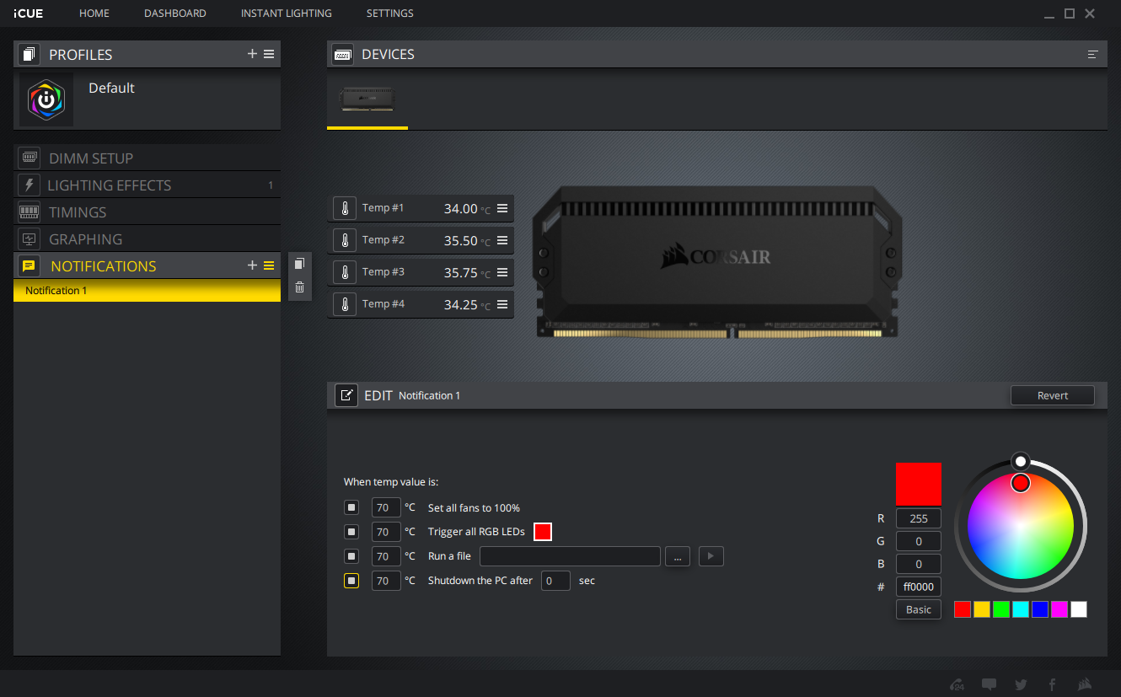This screenshot has height=697, width=1121.
Task: Open Lighting Effects section
Action: (147, 185)
